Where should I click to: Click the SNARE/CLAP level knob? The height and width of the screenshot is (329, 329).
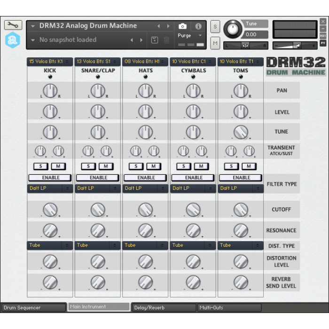pos(98,111)
